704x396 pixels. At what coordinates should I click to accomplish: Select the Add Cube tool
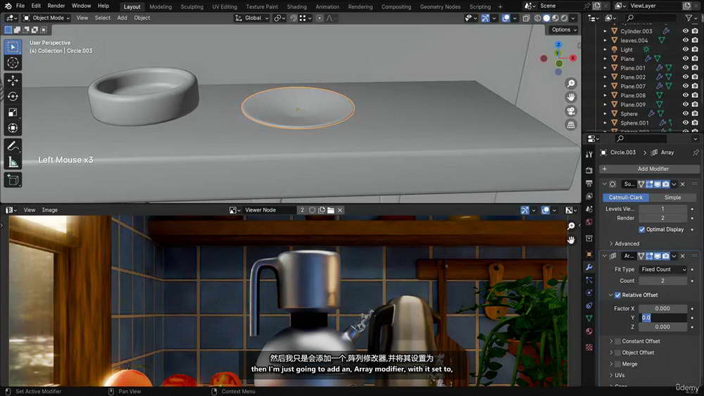[13, 180]
